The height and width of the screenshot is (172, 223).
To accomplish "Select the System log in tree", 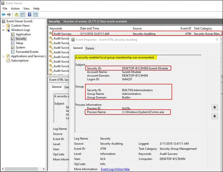I will [x=20, y=47].
